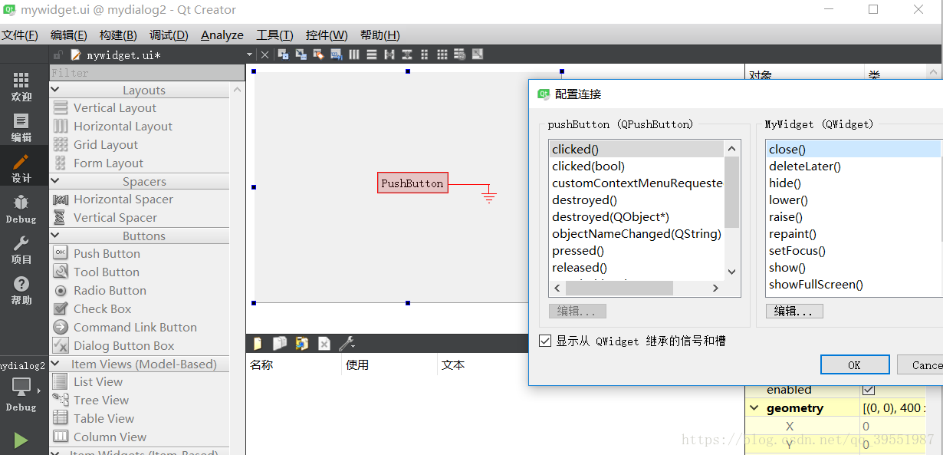Click the signal list scroll-down arrow

click(731, 272)
